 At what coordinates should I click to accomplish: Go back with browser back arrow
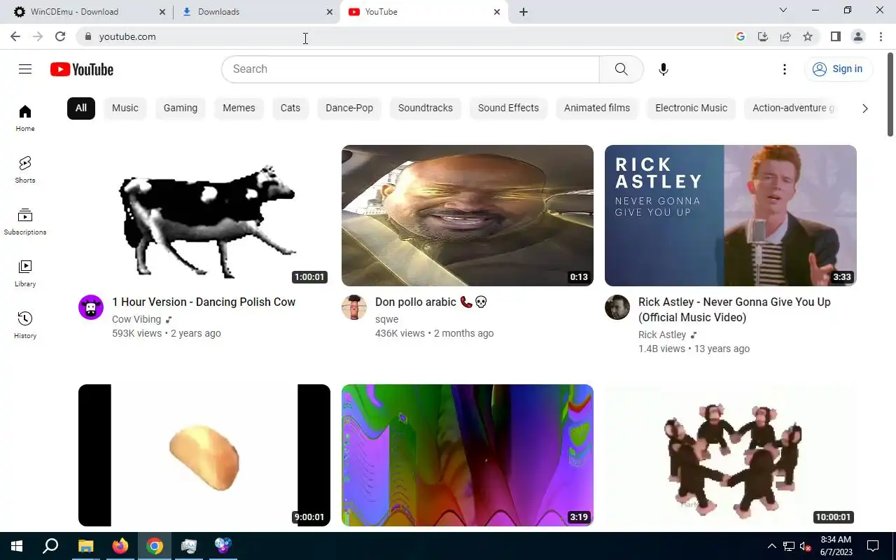click(15, 36)
